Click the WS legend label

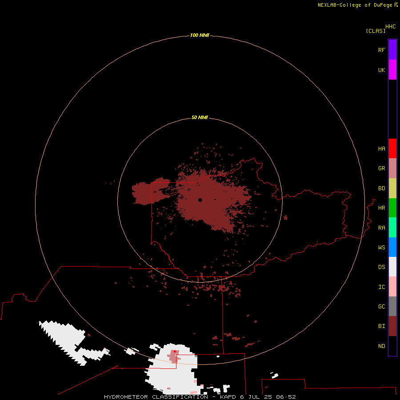coord(381,247)
